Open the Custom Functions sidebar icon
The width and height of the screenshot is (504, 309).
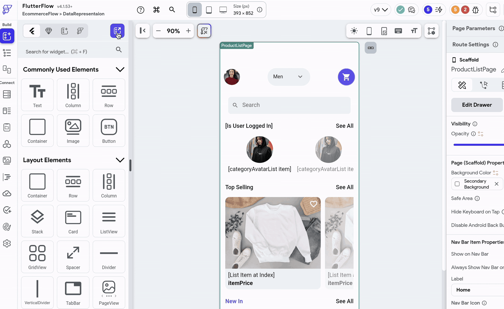[x=7, y=177]
